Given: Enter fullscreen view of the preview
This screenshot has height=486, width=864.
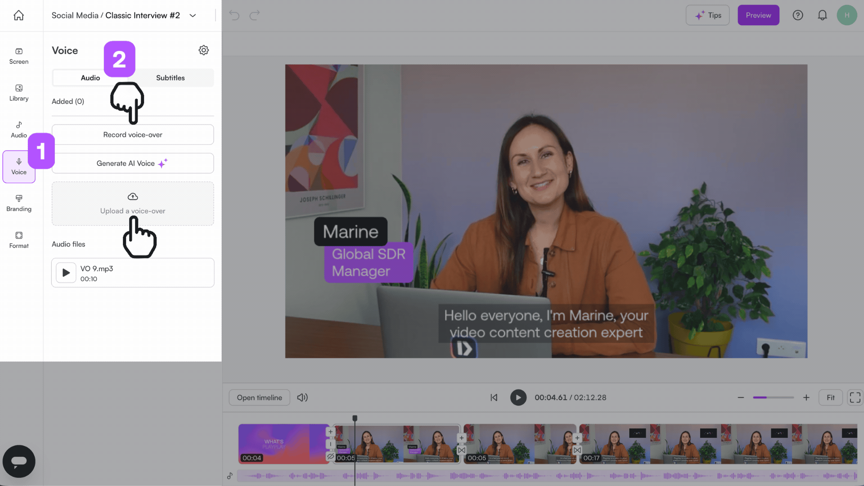Looking at the screenshot, I should tap(855, 397).
